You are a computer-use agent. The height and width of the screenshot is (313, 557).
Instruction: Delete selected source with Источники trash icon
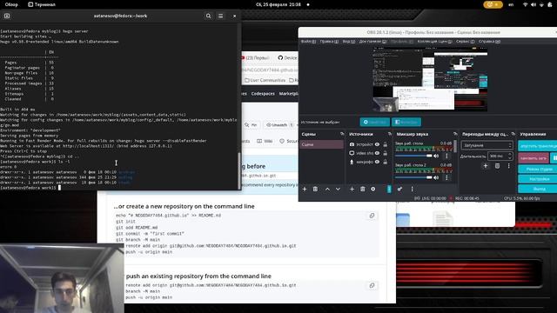tap(362, 190)
